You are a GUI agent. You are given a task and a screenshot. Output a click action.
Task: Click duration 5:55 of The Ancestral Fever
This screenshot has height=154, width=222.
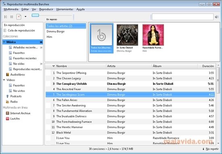pos(211,89)
